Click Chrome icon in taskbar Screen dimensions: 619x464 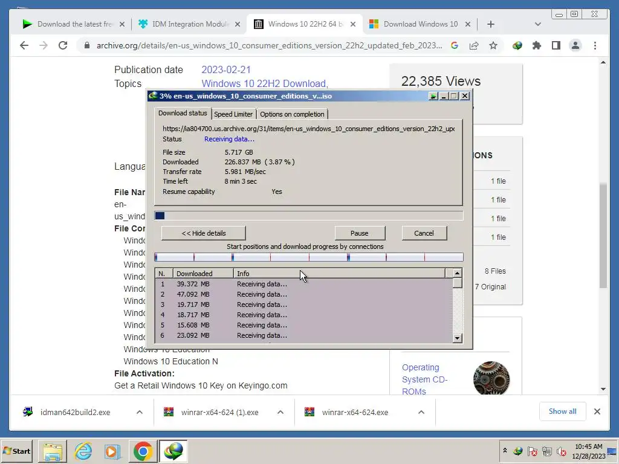pyautogui.click(x=143, y=451)
